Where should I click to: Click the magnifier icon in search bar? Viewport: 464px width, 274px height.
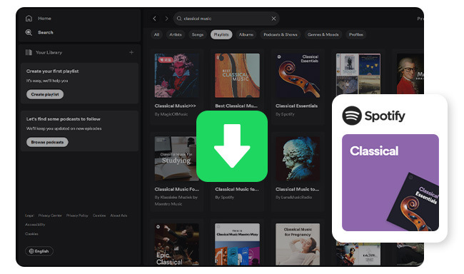tap(179, 19)
